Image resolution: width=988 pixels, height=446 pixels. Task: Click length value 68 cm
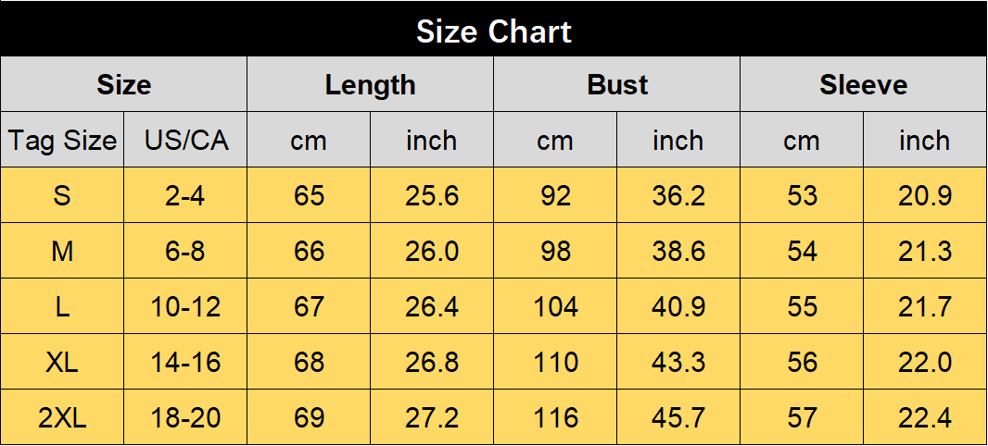tap(309, 362)
